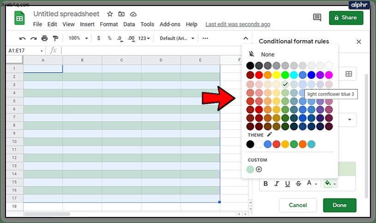This screenshot has width=376, height=223.
Task: Edit theme colors with pencil icon
Action: 269,135
